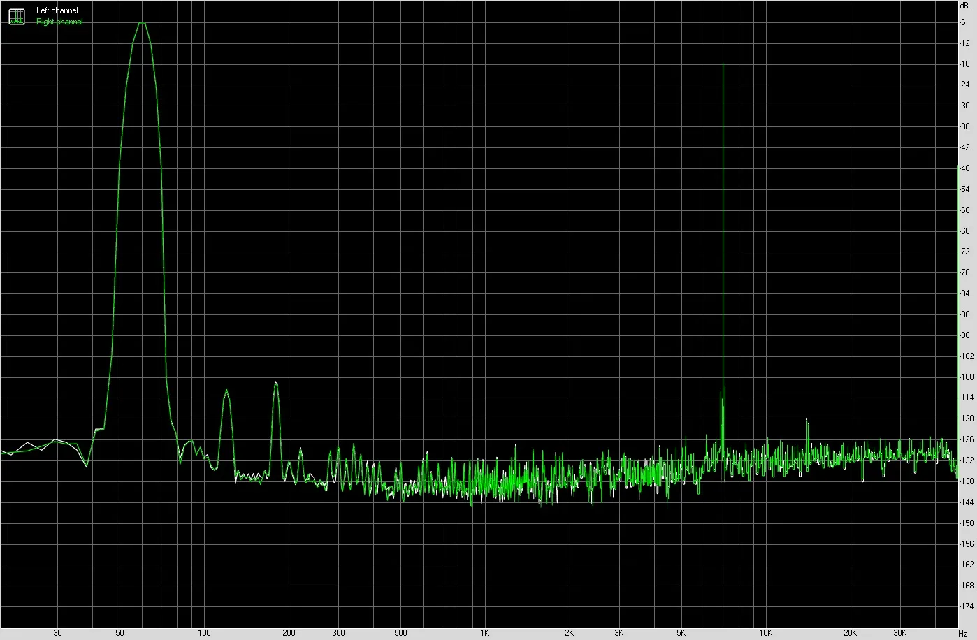Click the '-12' dB axis label
This screenshot has height=640, width=977.
(x=965, y=43)
